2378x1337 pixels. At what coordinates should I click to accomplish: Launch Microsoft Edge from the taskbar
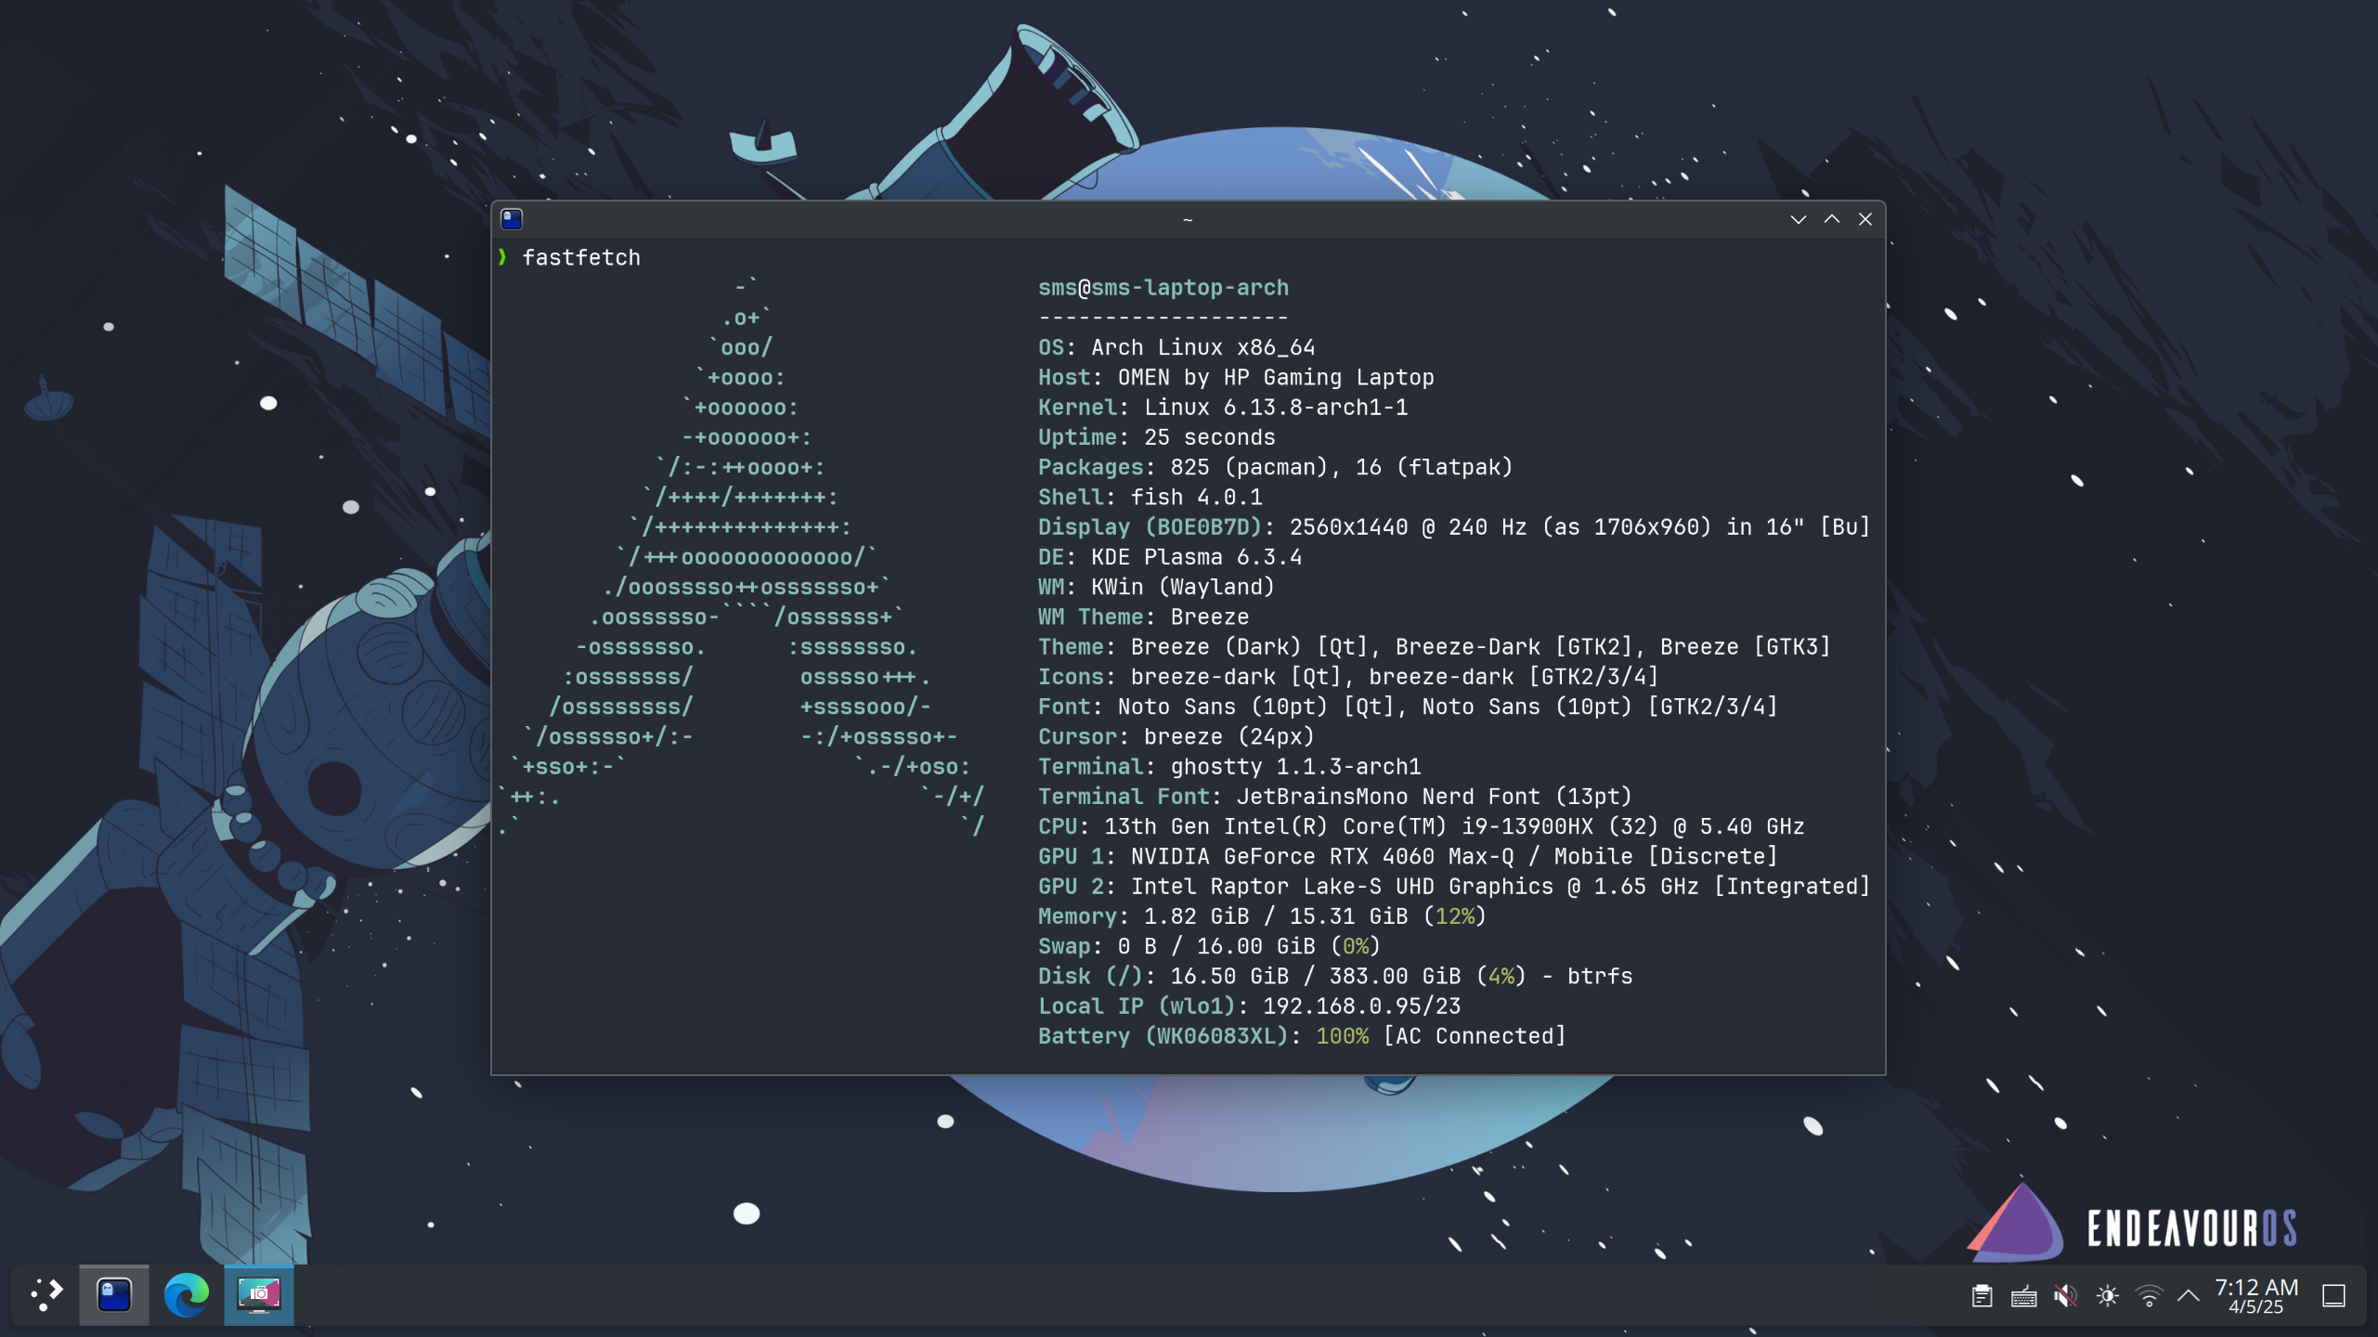click(x=187, y=1294)
